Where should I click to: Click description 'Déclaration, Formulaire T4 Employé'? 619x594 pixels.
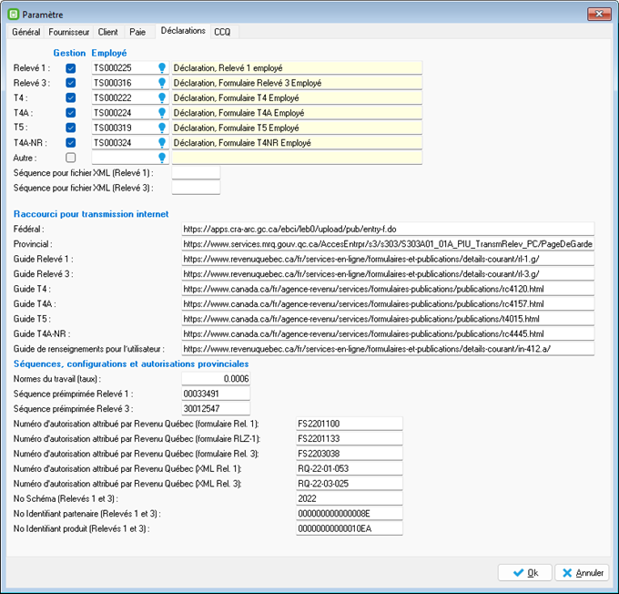pyautogui.click(x=297, y=98)
